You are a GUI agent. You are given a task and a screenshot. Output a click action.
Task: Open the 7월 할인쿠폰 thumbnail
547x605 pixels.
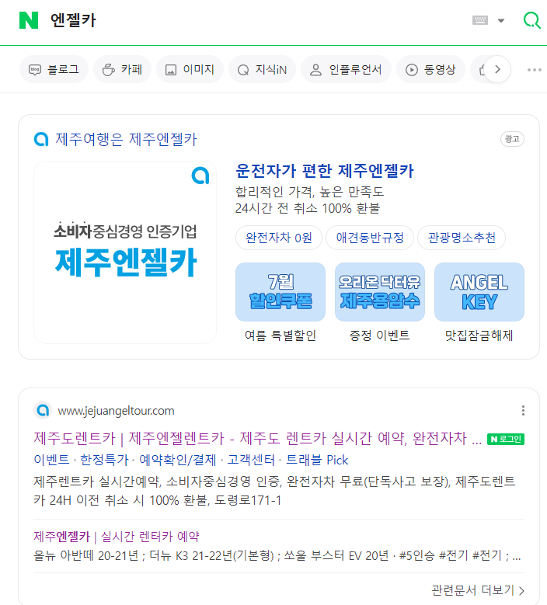(x=280, y=292)
